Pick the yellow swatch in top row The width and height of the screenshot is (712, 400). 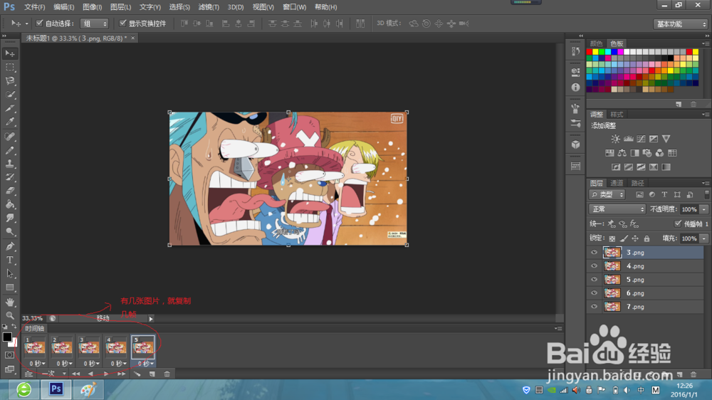tap(596, 52)
